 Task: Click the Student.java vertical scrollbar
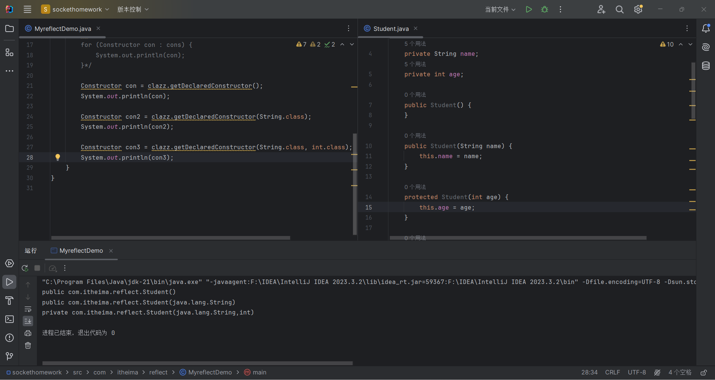pos(693,91)
